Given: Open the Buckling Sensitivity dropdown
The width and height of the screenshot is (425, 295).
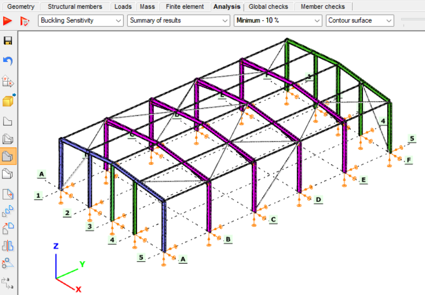Looking at the screenshot, I should click(81, 20).
